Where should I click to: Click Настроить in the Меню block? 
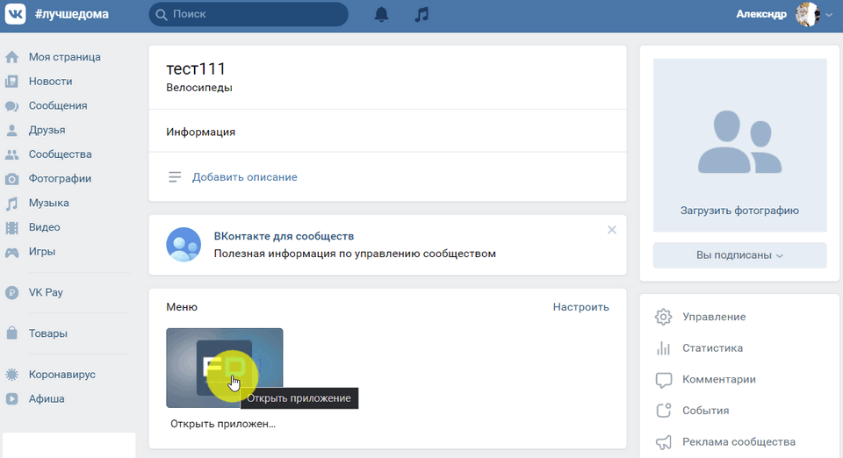(x=580, y=307)
